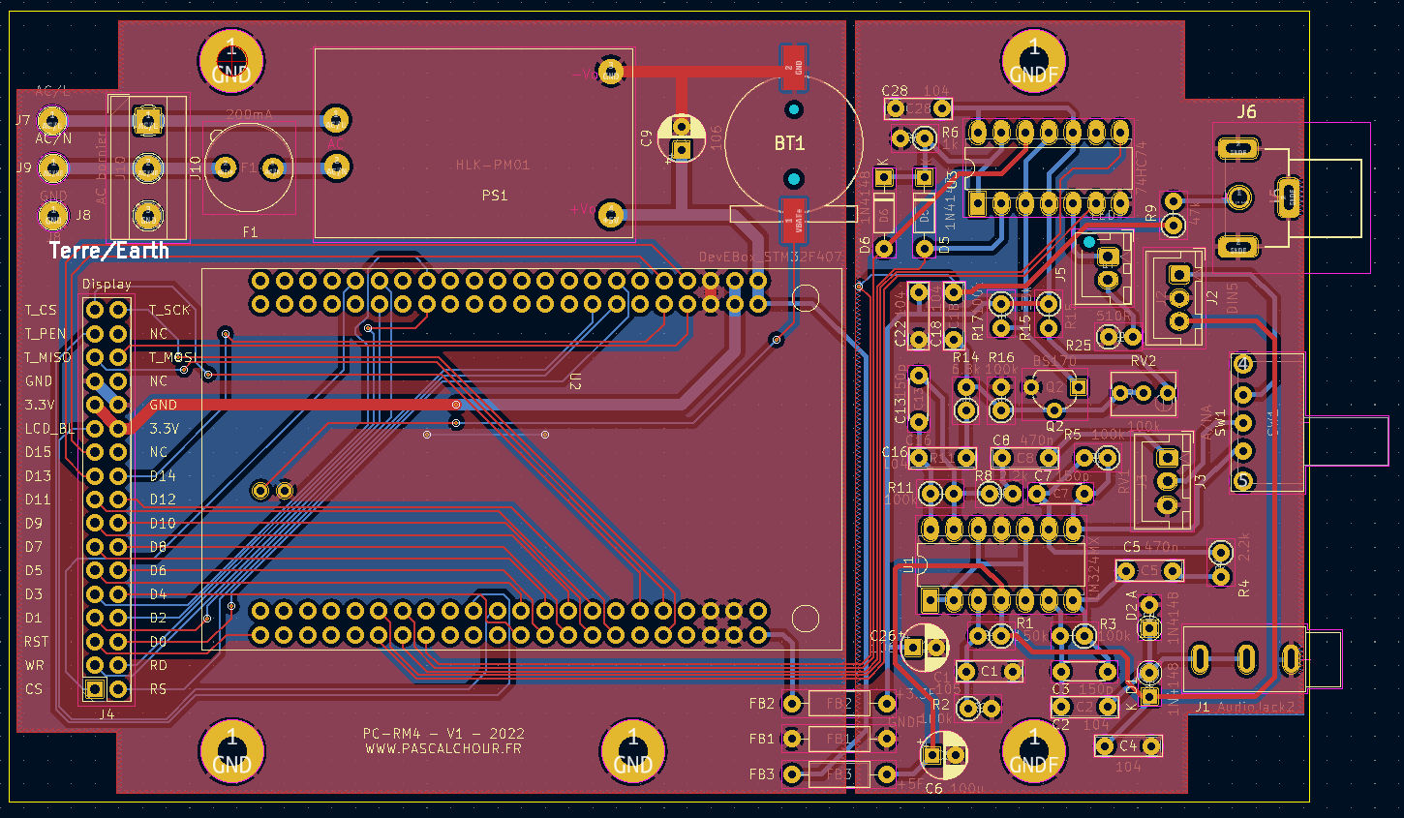Select the HLK-PM01 module value text
The image size is (1404, 818).
coord(493,165)
